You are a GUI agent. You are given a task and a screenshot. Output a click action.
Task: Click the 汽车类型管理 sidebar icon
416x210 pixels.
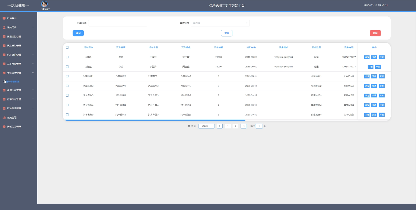(4, 46)
